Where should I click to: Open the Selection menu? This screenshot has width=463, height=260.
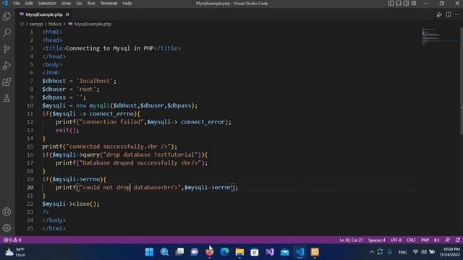(47, 3)
